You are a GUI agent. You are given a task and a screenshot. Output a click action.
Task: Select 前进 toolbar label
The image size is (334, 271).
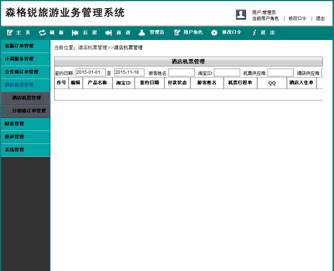click(x=123, y=33)
